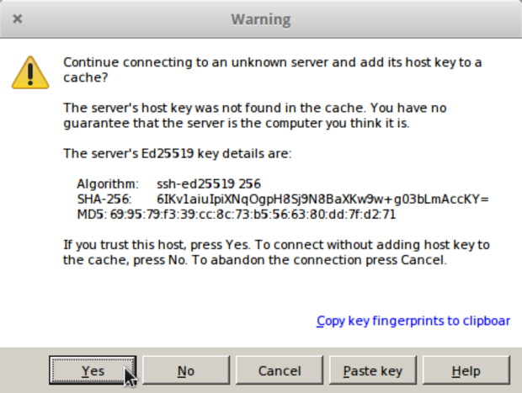Click the Warning title bar text
Image resolution: width=522 pixels, height=393 pixels.
(x=261, y=18)
